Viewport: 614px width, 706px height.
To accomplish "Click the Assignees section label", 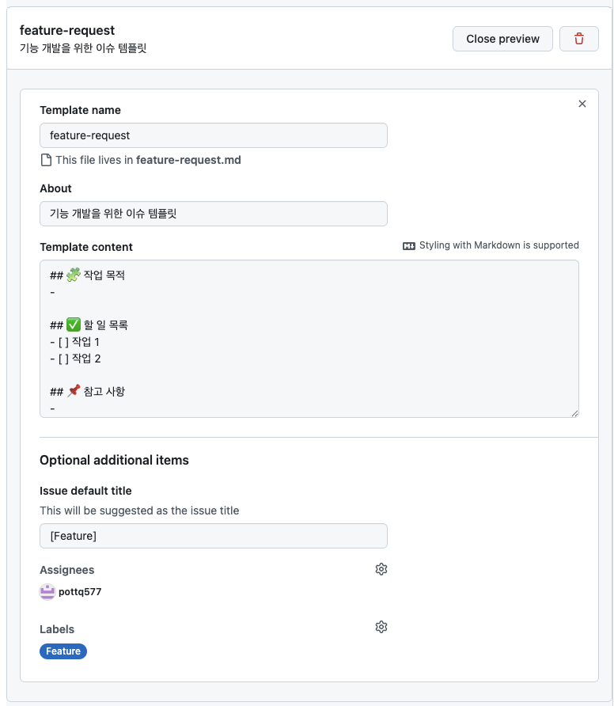I will 67,570.
